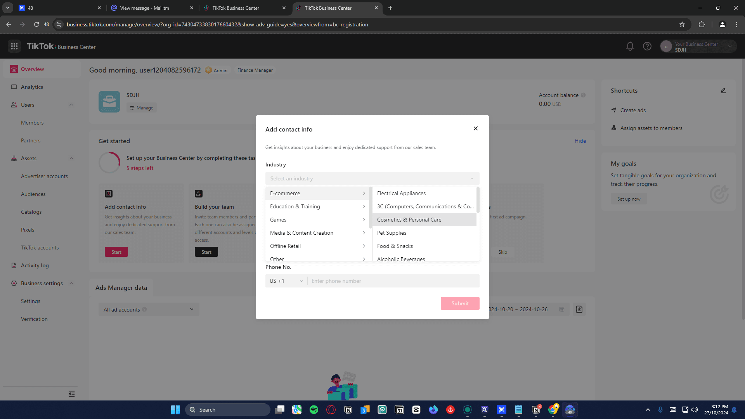Screen dimensions: 745x419
Task: Open the Windows Start menu
Action: point(175,410)
